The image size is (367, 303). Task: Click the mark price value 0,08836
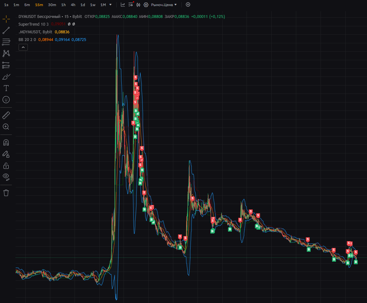(x=62, y=32)
